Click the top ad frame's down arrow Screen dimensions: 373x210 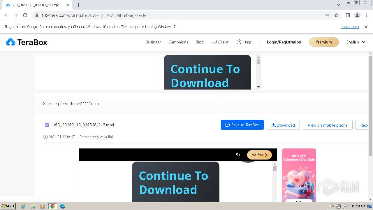pos(258,87)
